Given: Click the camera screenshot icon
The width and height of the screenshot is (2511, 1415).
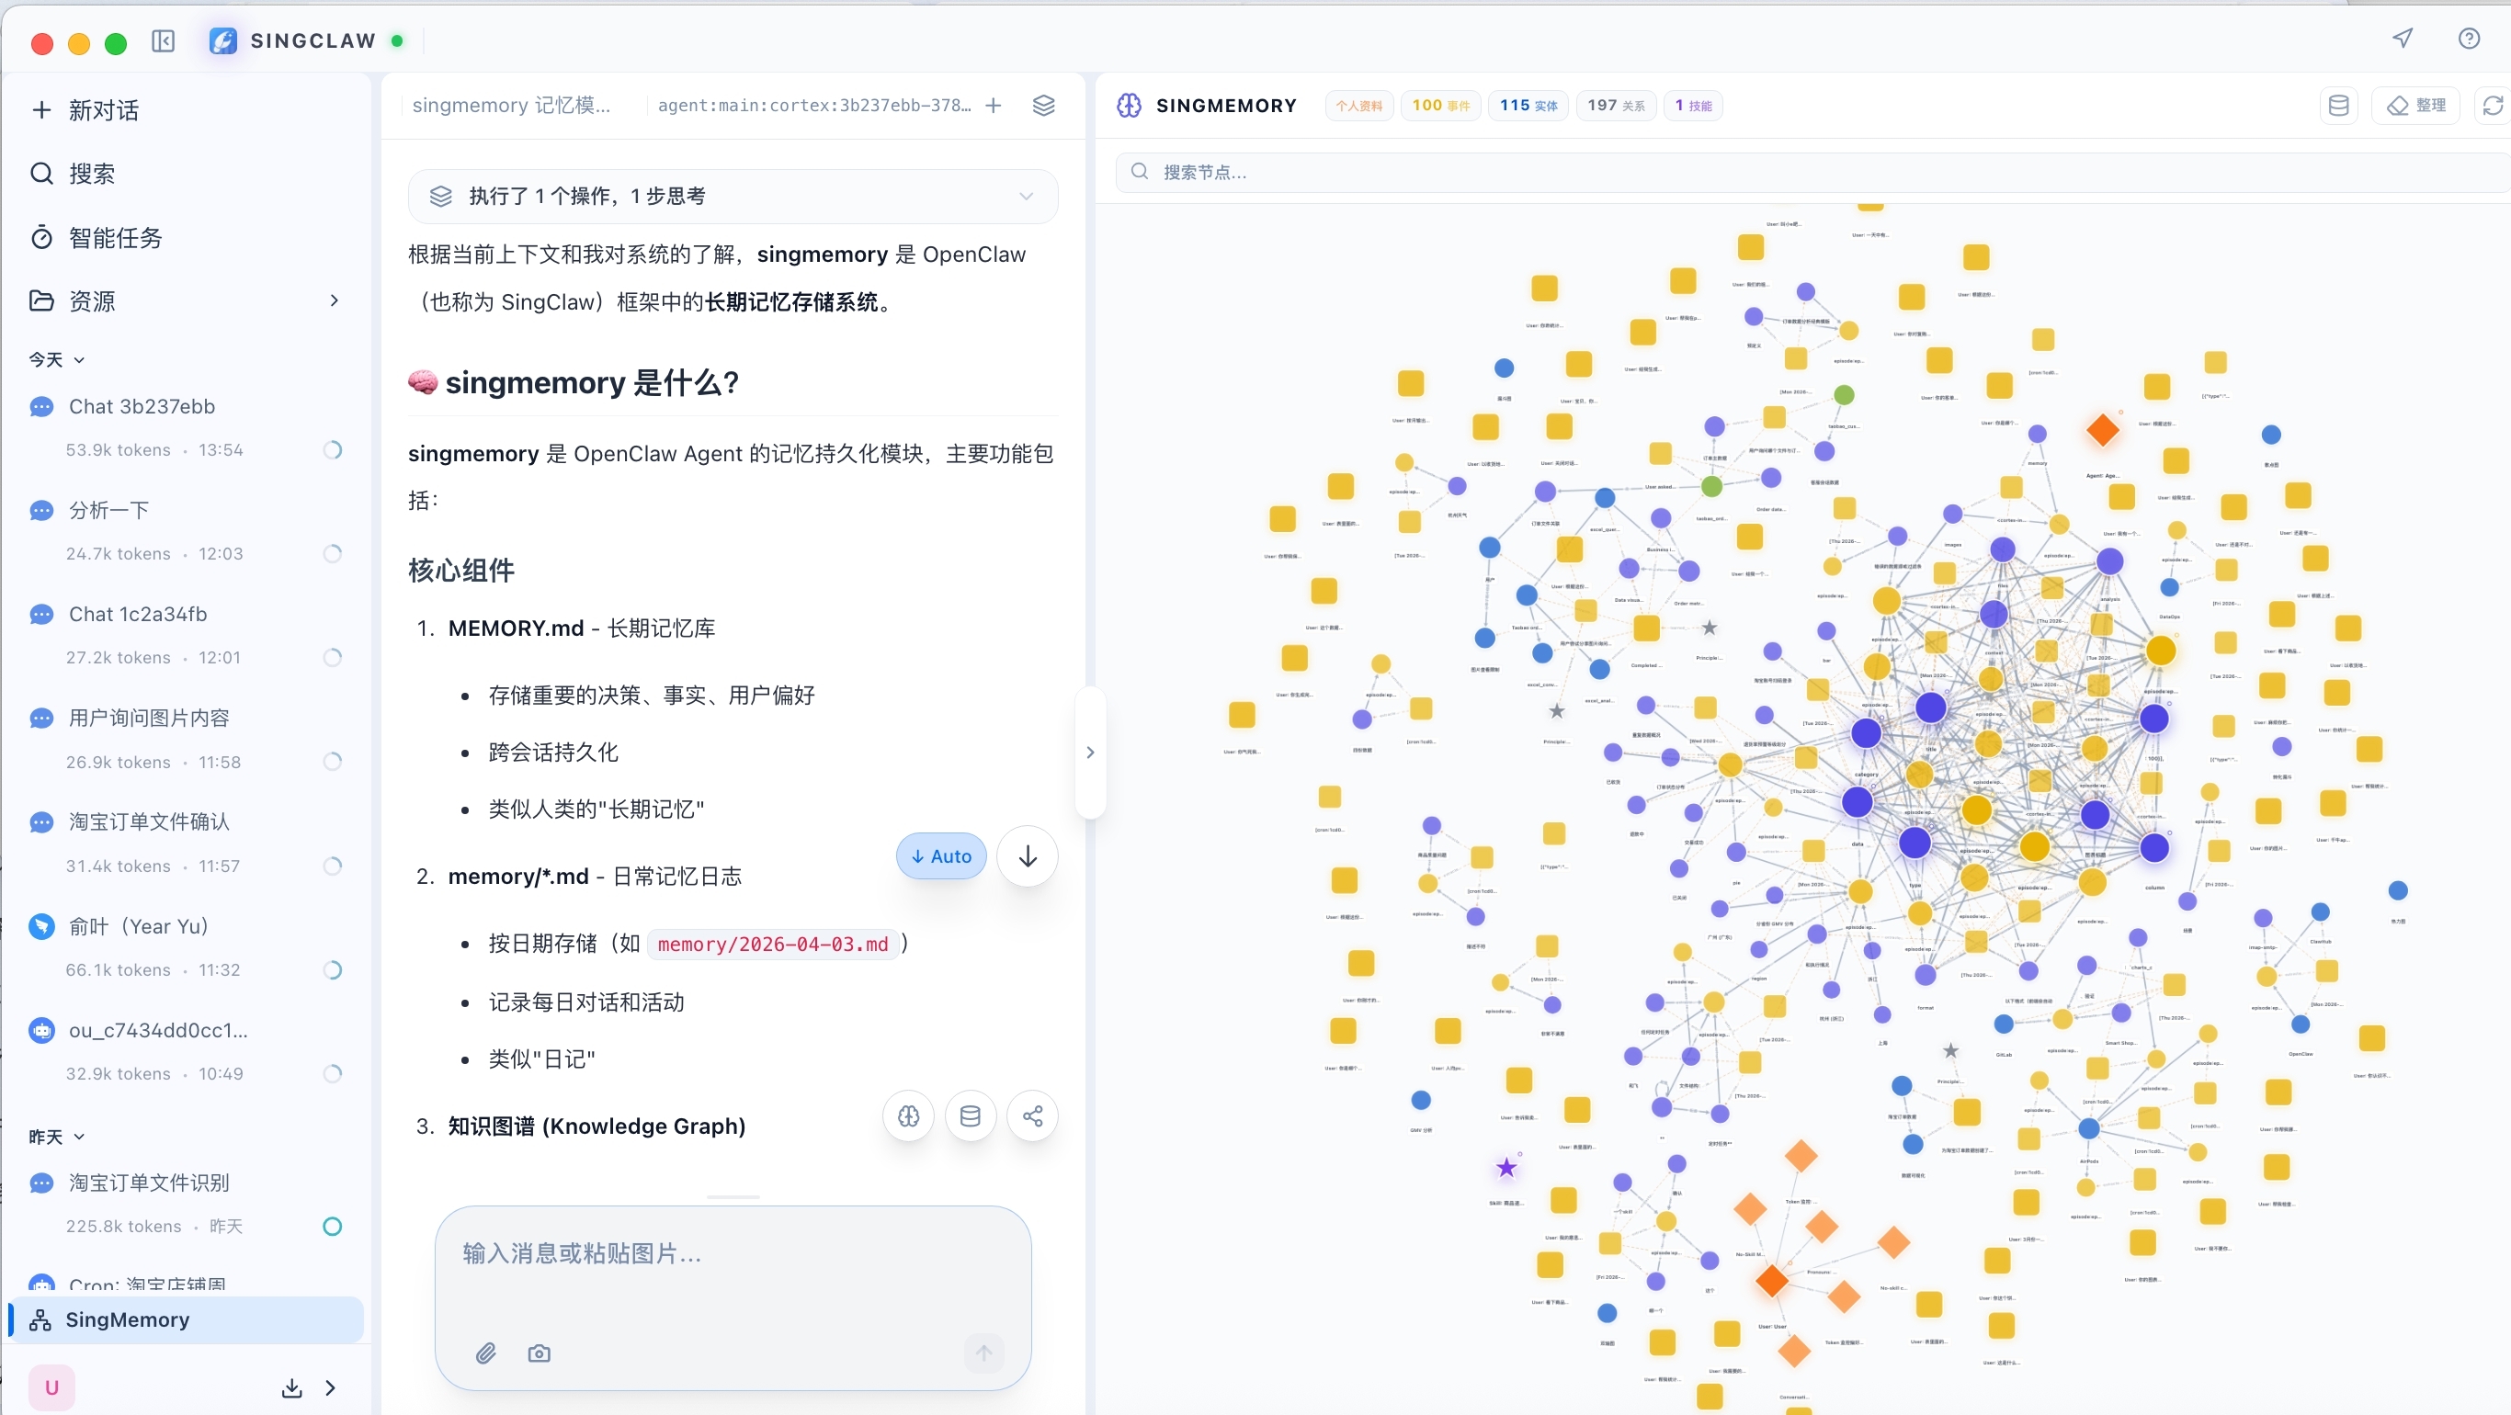Looking at the screenshot, I should pos(539,1353).
